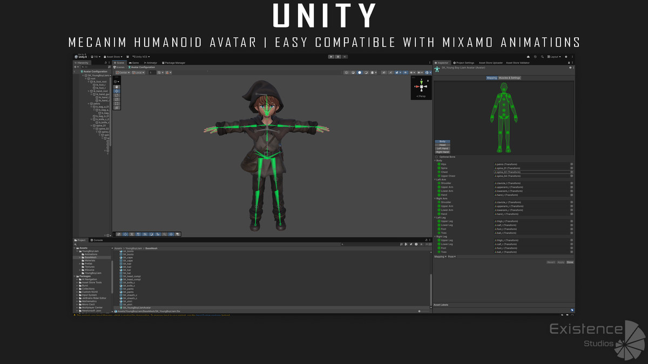This screenshot has height=364, width=648.
Task: Open the Unity VCS dropdown
Action: click(x=141, y=57)
